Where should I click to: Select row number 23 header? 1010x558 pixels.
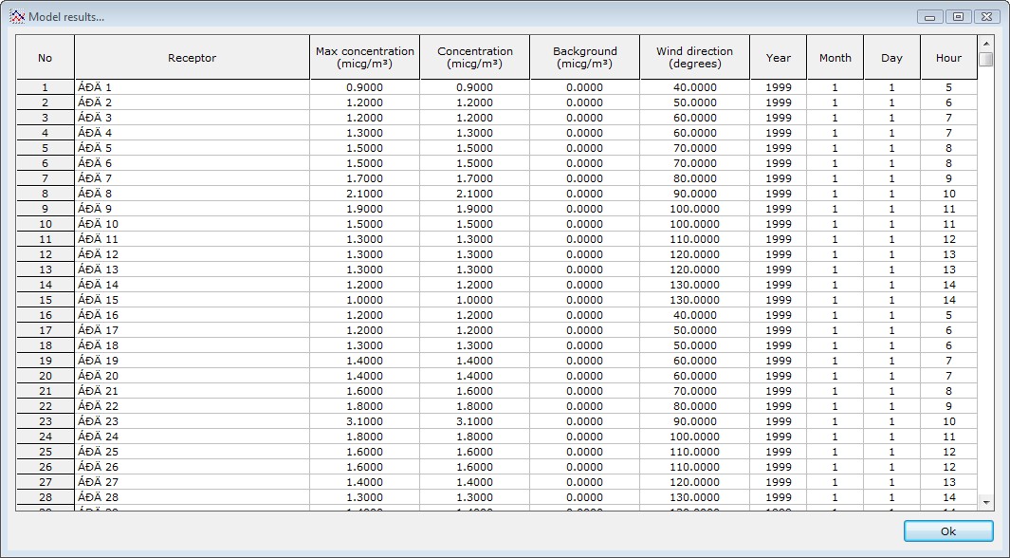pyautogui.click(x=45, y=421)
